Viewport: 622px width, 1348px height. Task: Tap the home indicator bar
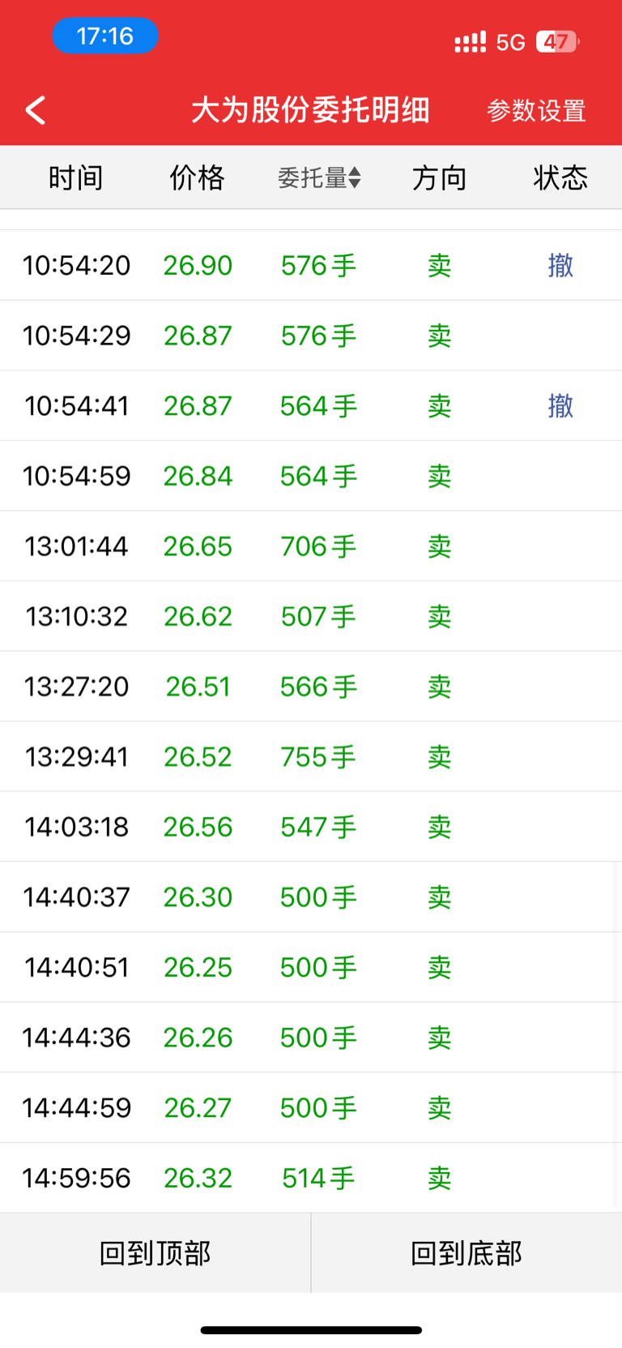tap(311, 1329)
